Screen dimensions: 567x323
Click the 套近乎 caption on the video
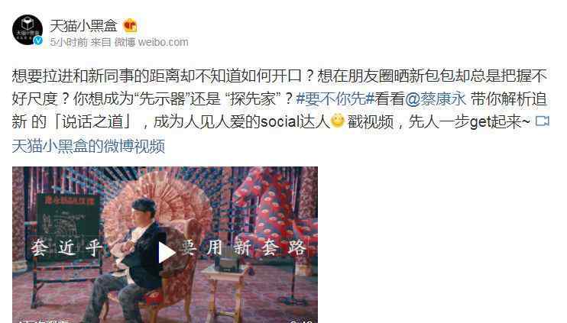click(x=66, y=248)
